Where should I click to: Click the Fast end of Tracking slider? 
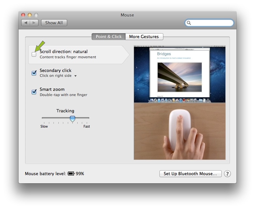(87, 126)
